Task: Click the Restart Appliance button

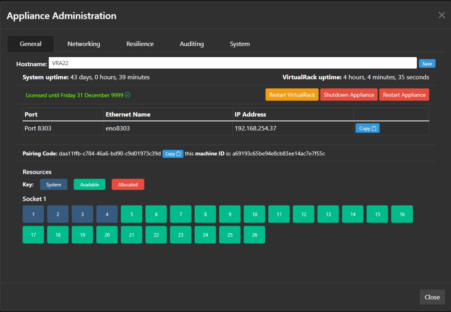Action: 404,95
